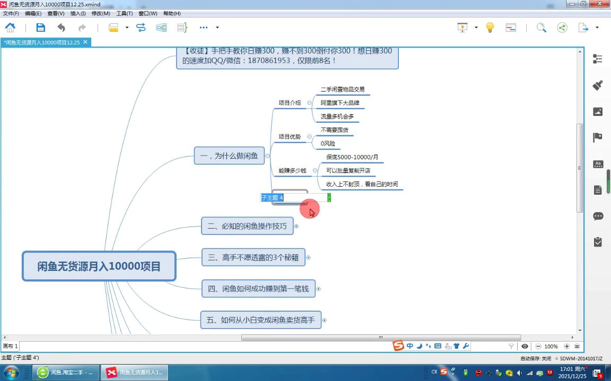
Task: Click the vertical scrollbar of the canvas
Action: (580, 169)
